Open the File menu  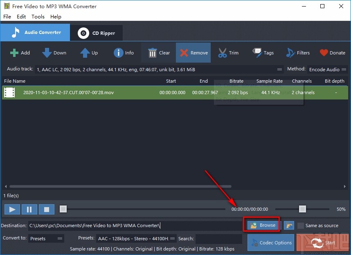click(x=7, y=16)
